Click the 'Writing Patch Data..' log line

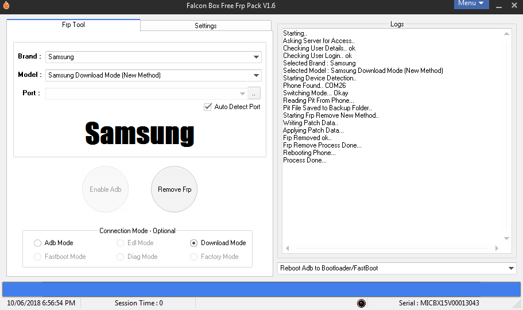click(x=310, y=123)
